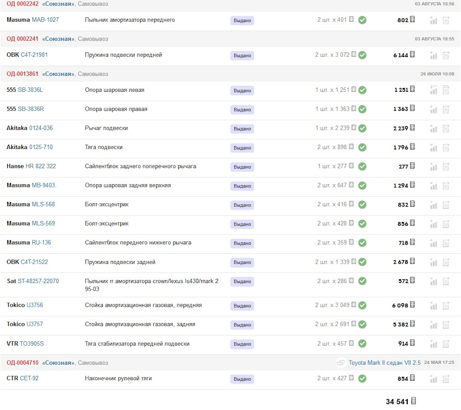Open the Toyota Mark II седан VII 2.5 link

384,363
